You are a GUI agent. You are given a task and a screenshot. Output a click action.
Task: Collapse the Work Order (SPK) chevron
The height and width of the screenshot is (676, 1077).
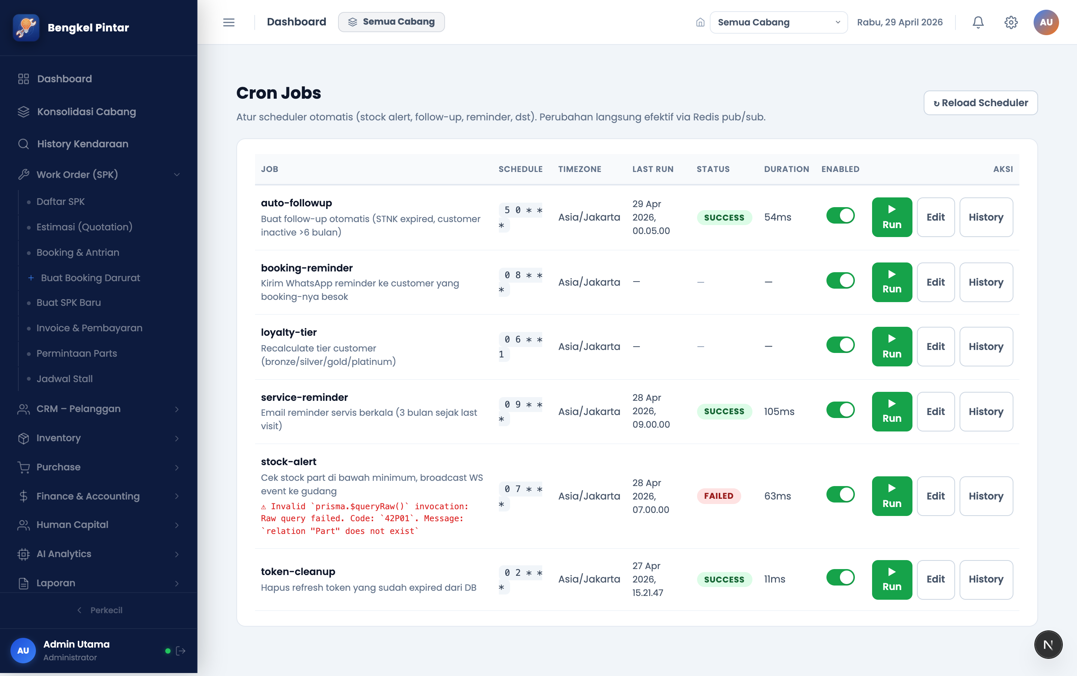(177, 175)
